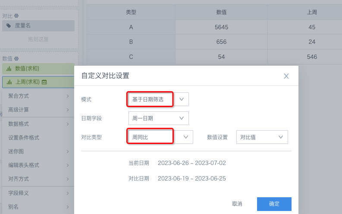Open the 模式 dropdown showing 基于日期筛选
This screenshot has height=214, width=342.
click(159, 99)
